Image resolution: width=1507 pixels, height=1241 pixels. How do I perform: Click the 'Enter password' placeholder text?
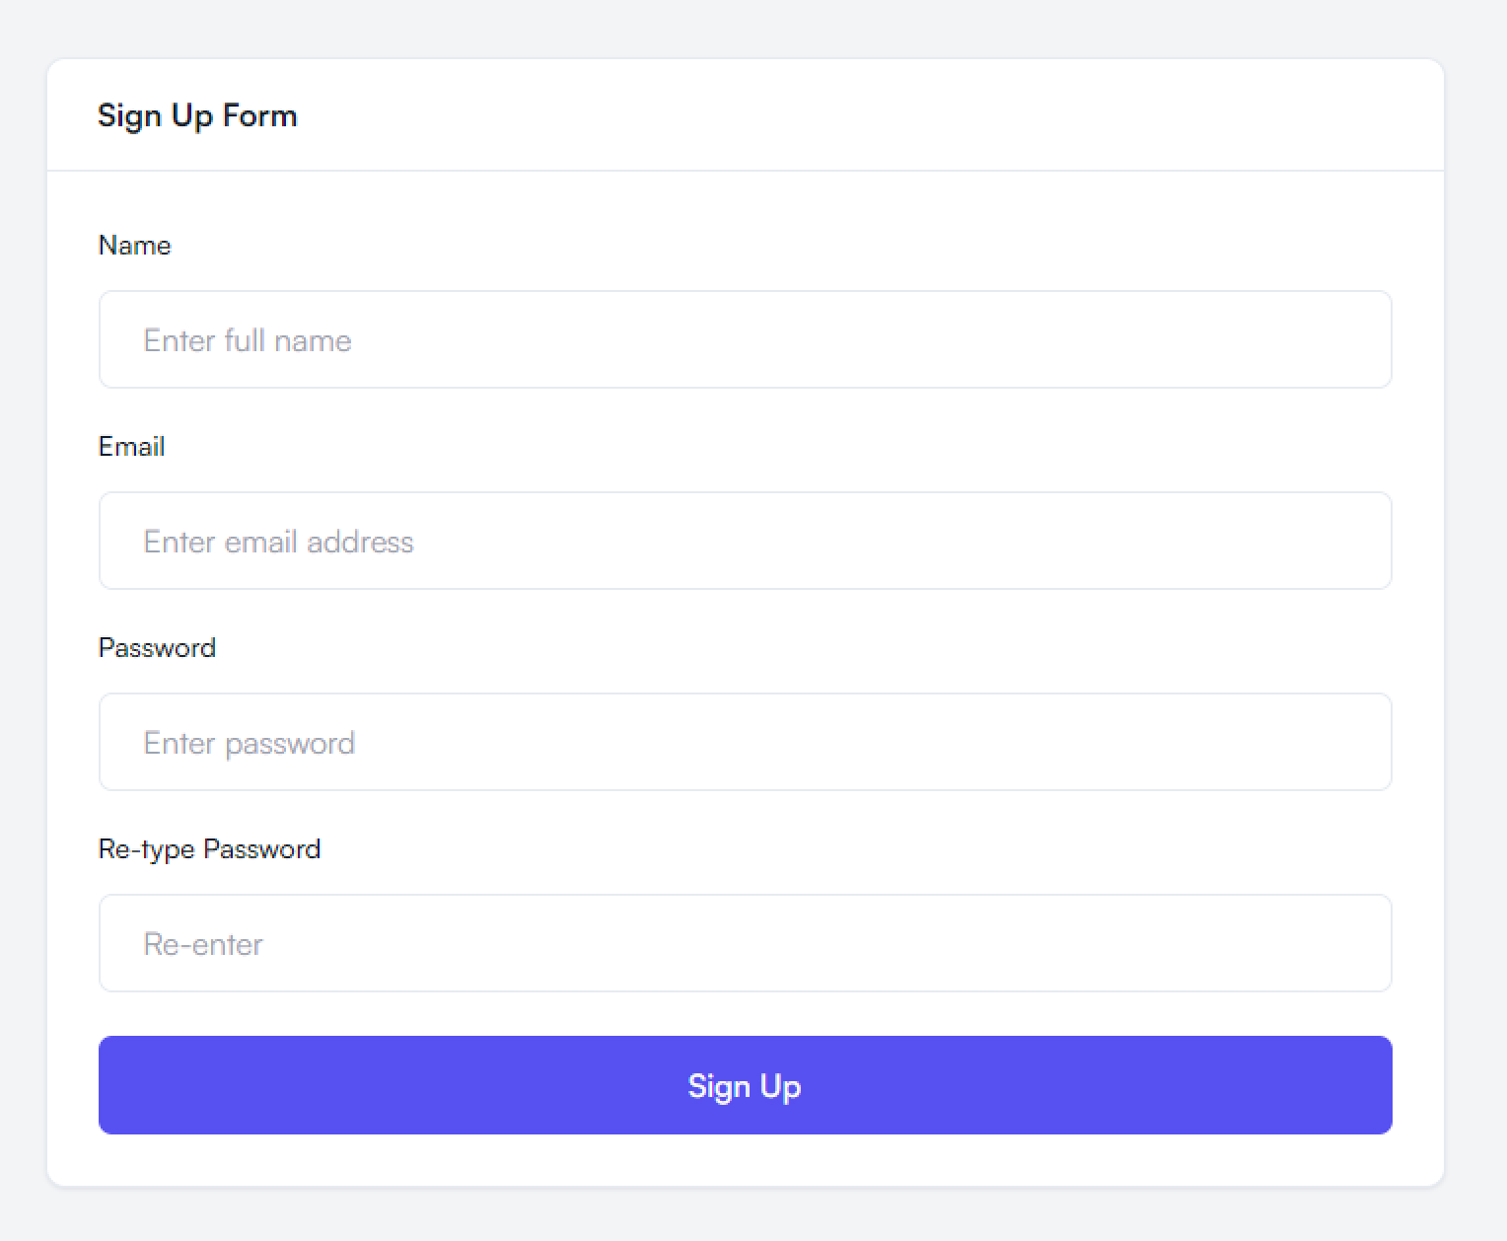tap(249, 743)
